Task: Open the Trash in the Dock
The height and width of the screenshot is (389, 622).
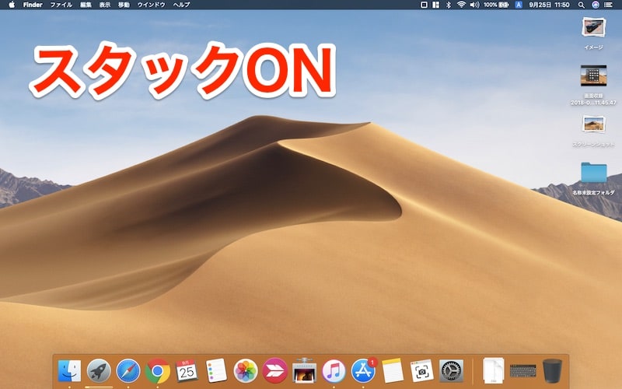Action: (552, 370)
